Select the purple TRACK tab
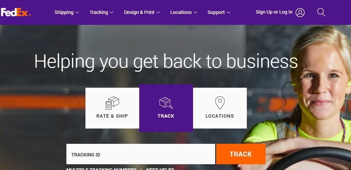Viewport: 351px width, 170px height. pos(166,108)
